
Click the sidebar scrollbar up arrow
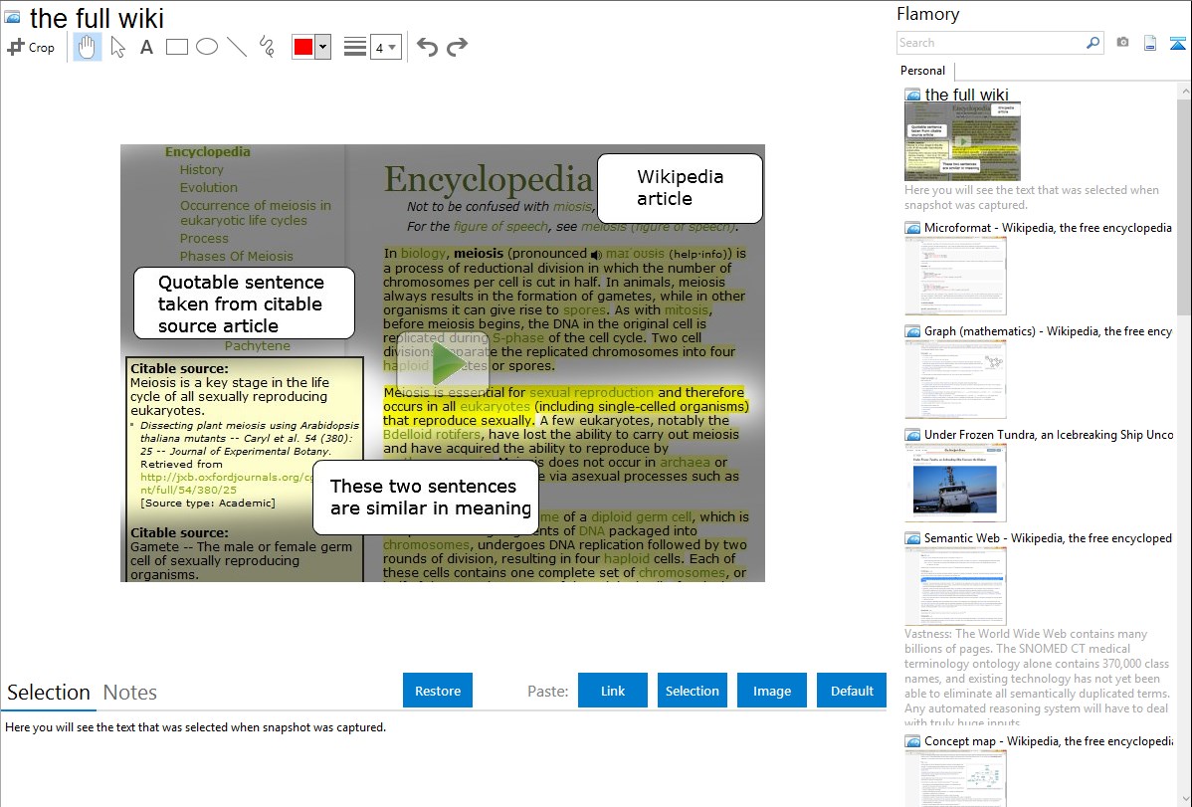pos(1185,91)
